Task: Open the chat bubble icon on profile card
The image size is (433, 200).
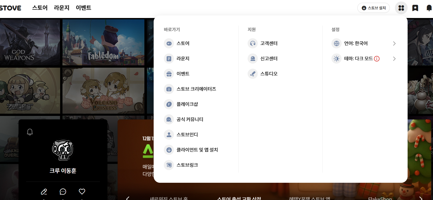Action: [63, 192]
